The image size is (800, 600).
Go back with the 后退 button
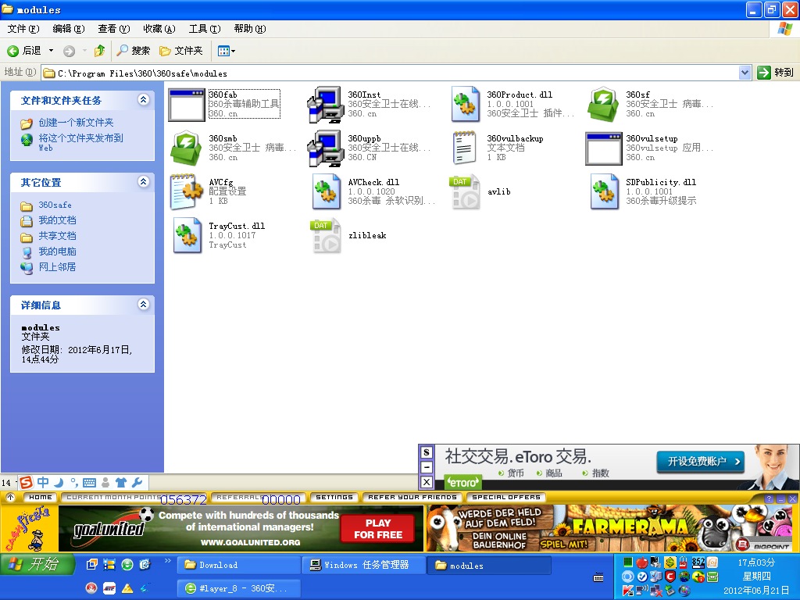tap(24, 51)
